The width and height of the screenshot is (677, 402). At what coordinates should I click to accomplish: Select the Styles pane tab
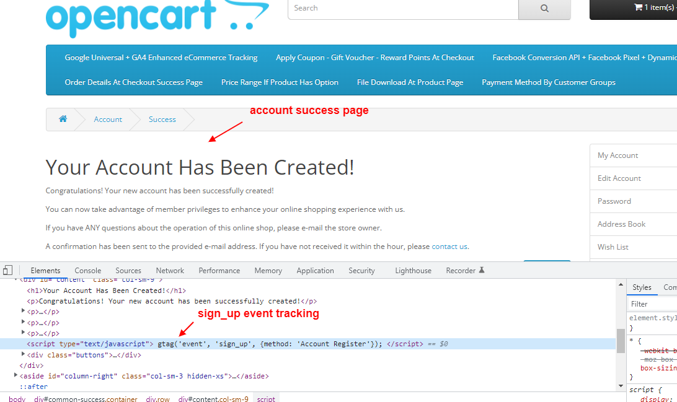point(642,287)
